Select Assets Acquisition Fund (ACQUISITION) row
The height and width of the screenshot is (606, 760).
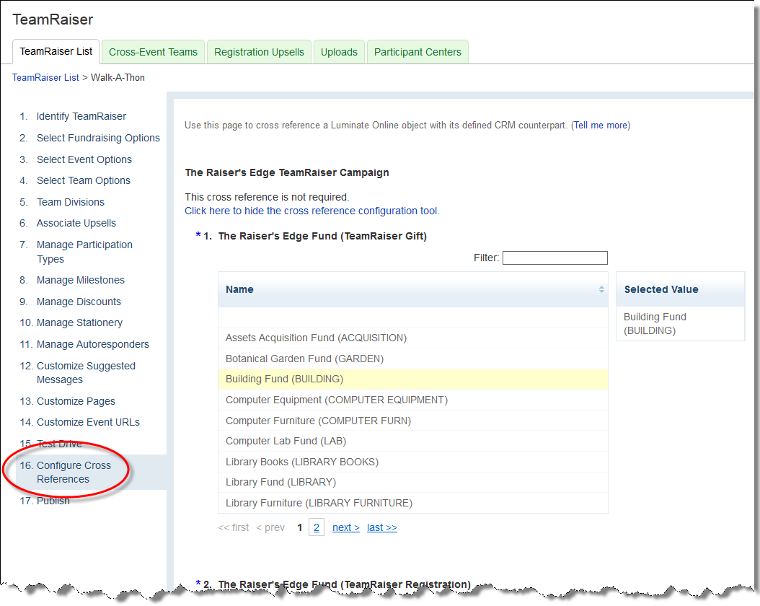(x=413, y=338)
